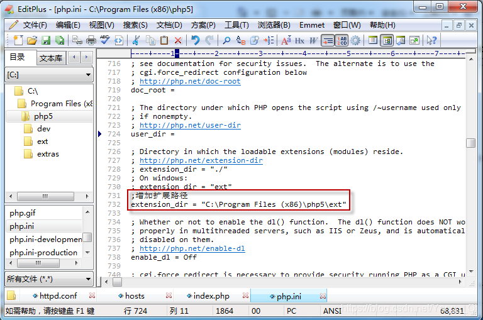The height and width of the screenshot is (320, 483).
Task: Close the httpd.conf document tab
Action: click(92, 295)
